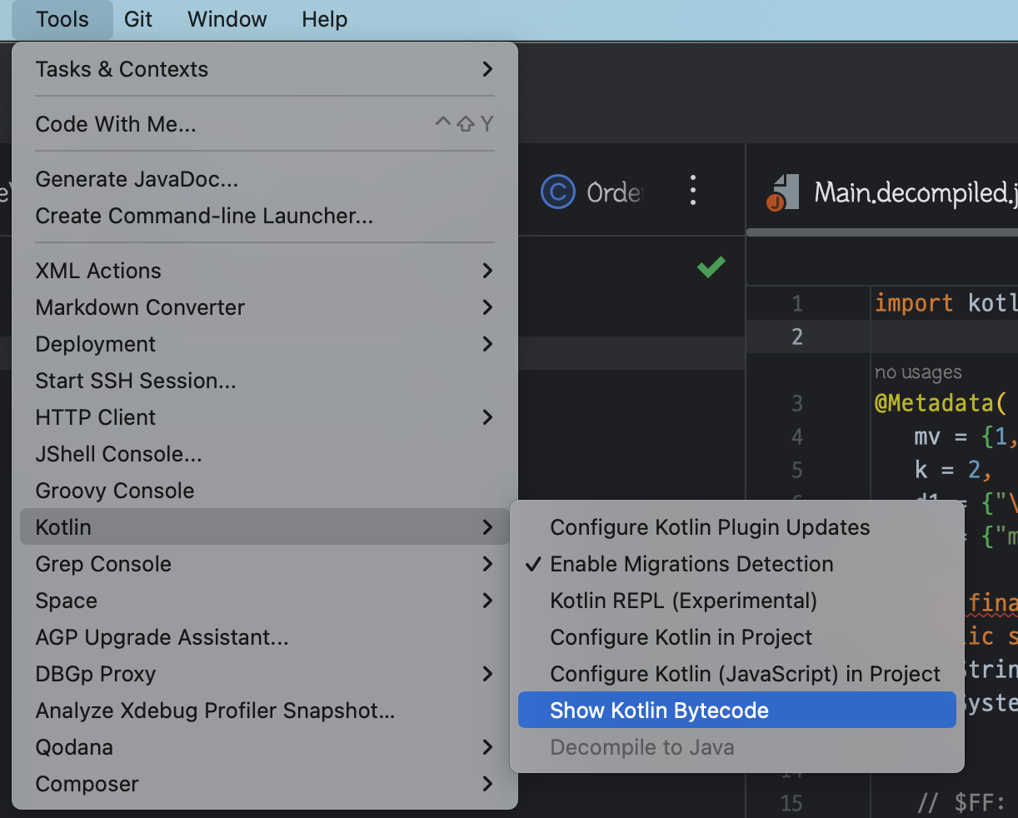1018x818 pixels.
Task: Open the Git menu
Action: pos(138,19)
